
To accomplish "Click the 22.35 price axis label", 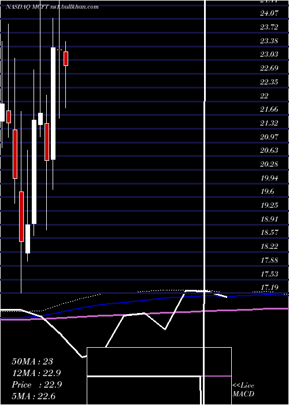I will pyautogui.click(x=269, y=82).
